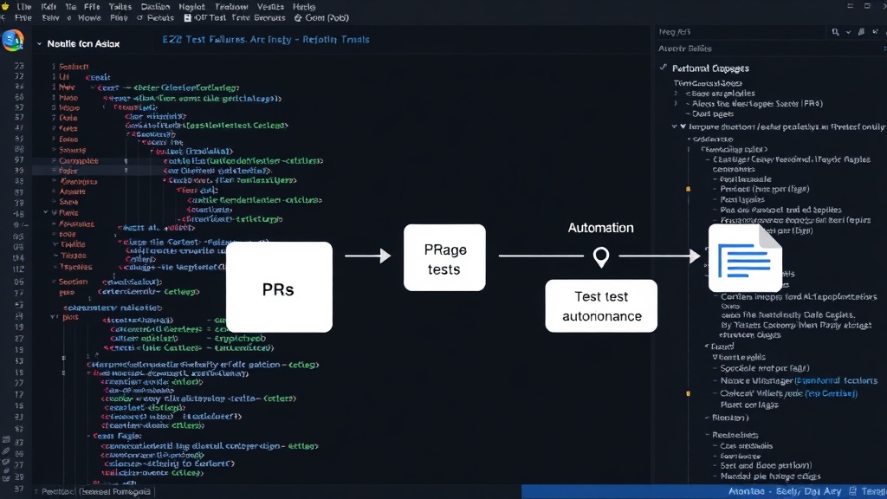
Task: Open the 'Diaion' menu in menu bar
Action: [155, 7]
